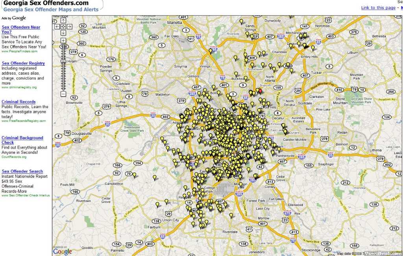
Task: Open the 'Criminal Background Check' ad link
Action: [22, 140]
